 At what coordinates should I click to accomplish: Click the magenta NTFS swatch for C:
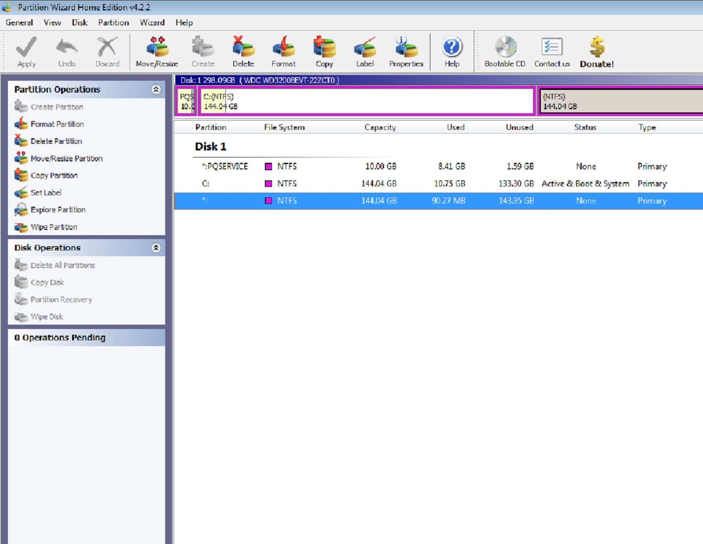pyautogui.click(x=268, y=184)
